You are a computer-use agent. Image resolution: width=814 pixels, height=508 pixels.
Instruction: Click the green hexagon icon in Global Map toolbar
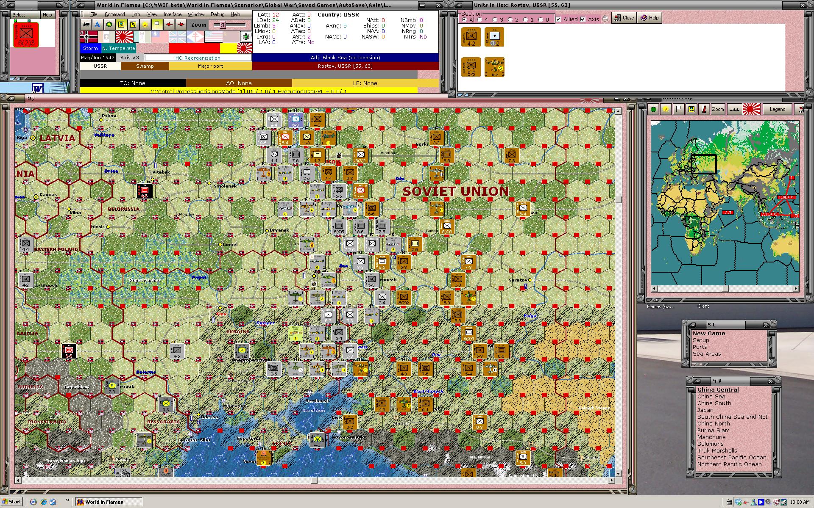tap(653, 109)
